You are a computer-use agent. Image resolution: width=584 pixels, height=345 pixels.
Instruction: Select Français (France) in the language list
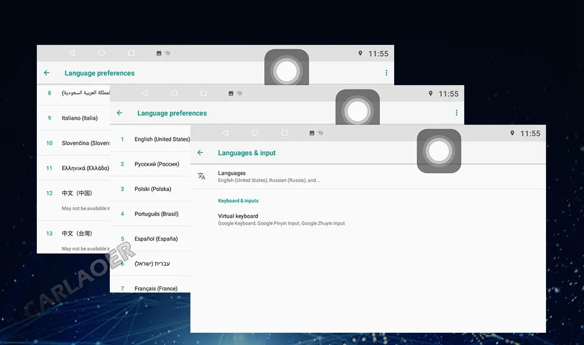tap(150, 284)
